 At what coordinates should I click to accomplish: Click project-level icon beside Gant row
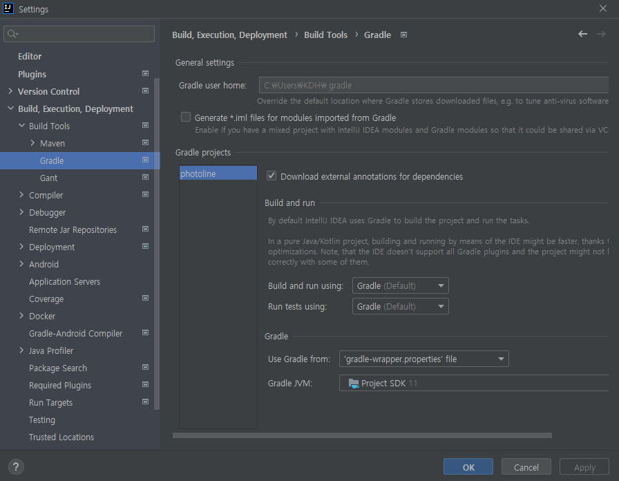[145, 178]
